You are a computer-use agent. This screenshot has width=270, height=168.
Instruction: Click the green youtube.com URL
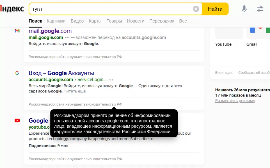pyautogui.click(x=39, y=127)
